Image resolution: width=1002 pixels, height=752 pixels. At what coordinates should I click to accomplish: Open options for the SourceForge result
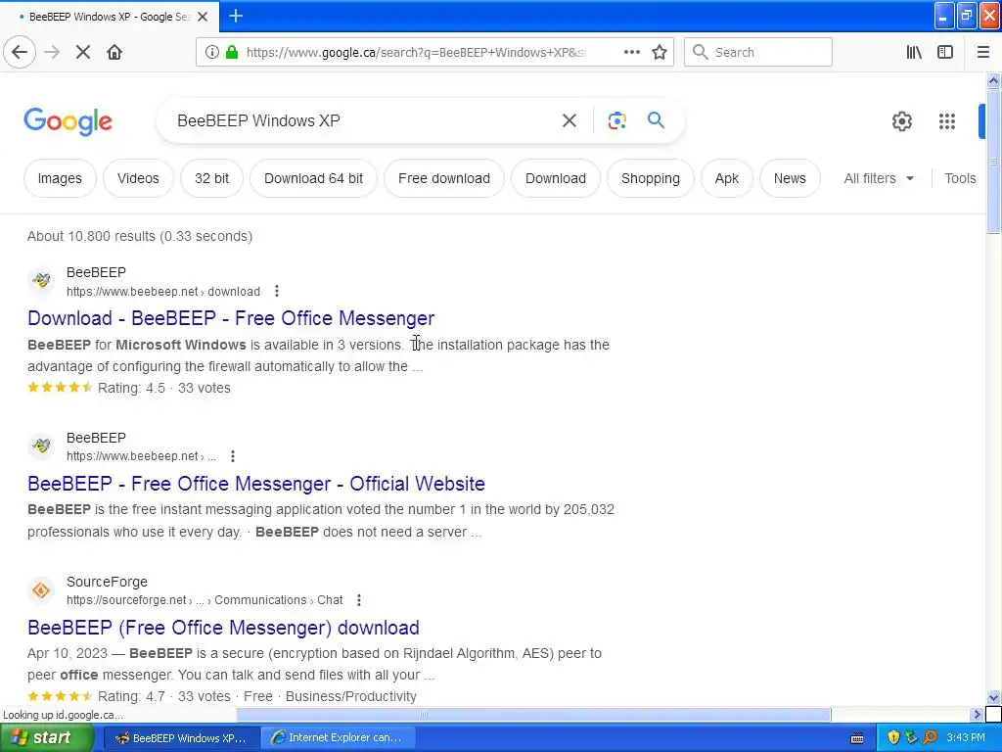359,600
